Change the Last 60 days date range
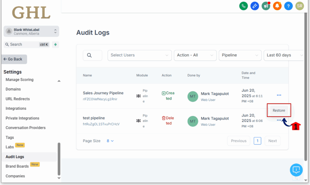The width and height of the screenshot is (310, 185). [x=284, y=55]
